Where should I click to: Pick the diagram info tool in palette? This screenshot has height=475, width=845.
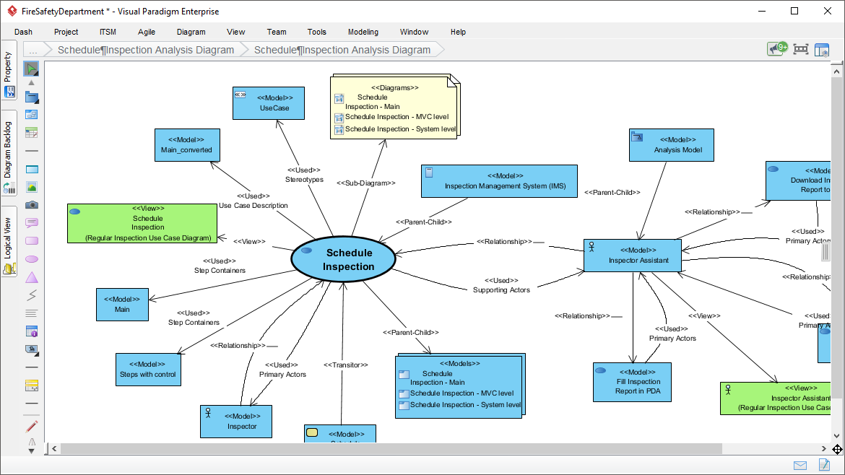(32, 332)
